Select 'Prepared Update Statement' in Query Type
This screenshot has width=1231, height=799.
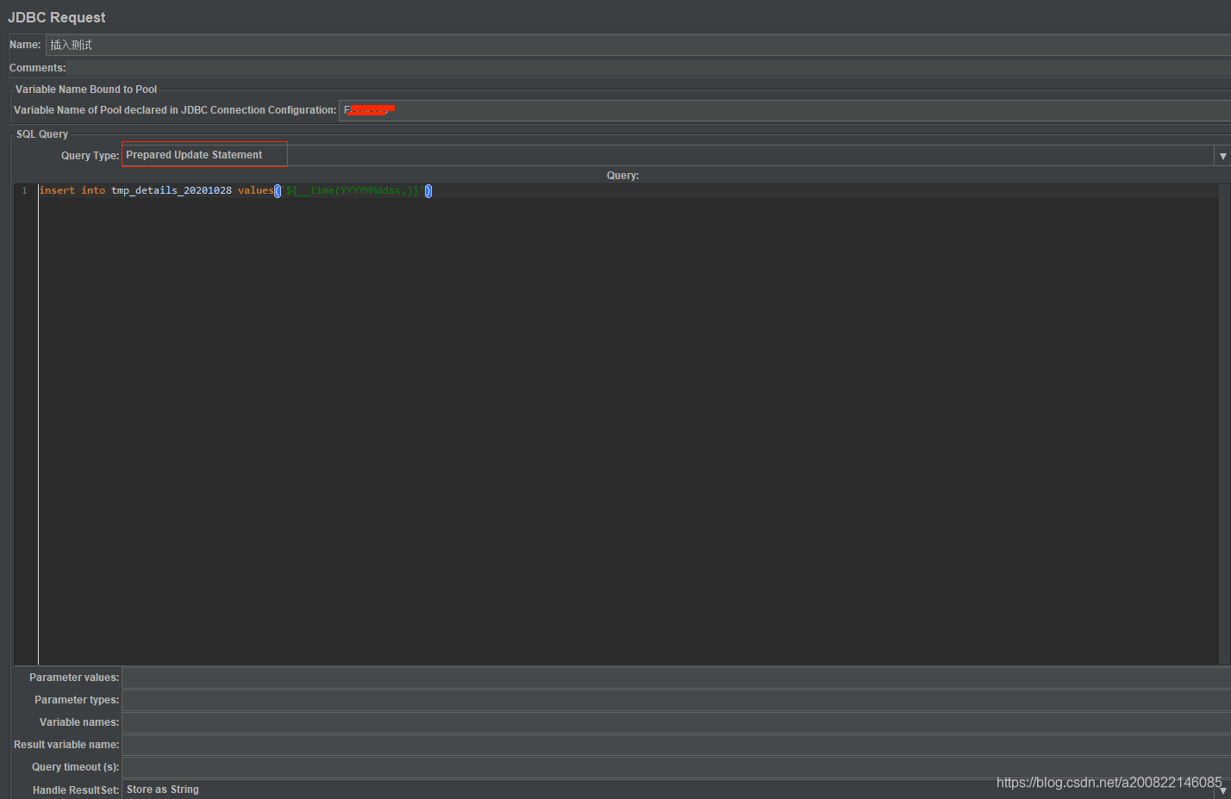click(x=193, y=155)
